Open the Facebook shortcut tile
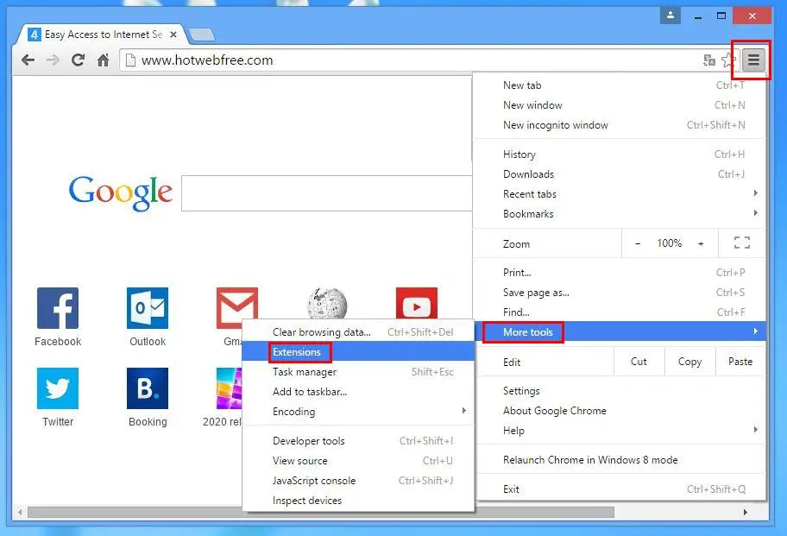Image resolution: width=787 pixels, height=536 pixels. [58, 317]
